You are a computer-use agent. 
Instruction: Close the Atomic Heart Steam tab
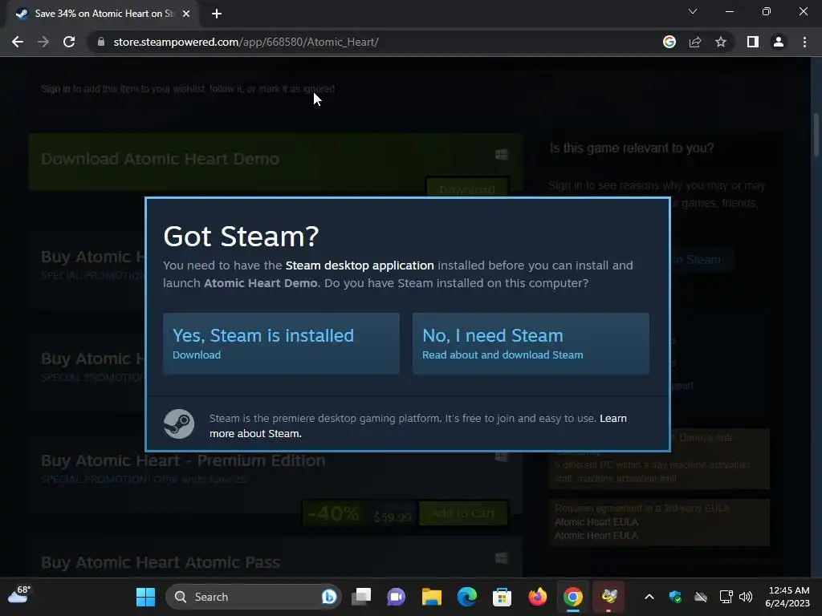pos(186,14)
